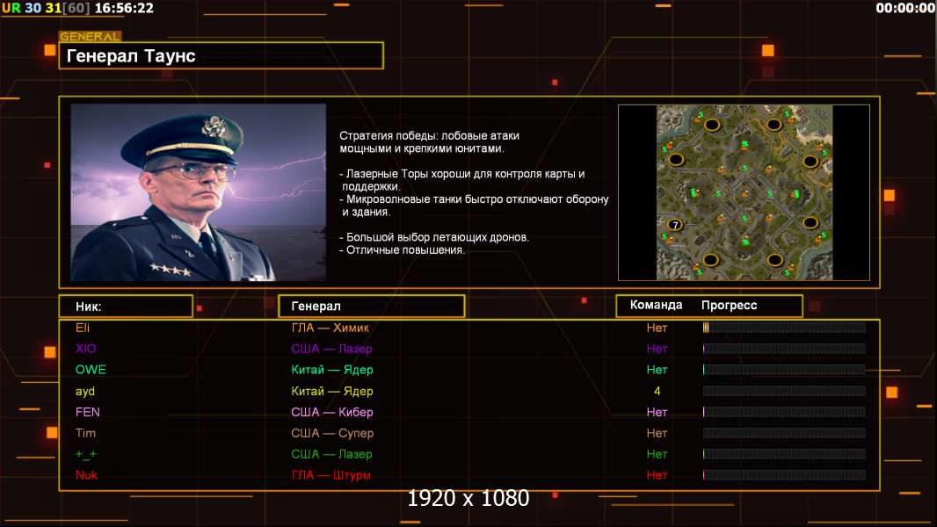The image size is (937, 527).
Task: Click XIO's 'США — Лазер' general entry
Action: (331, 349)
